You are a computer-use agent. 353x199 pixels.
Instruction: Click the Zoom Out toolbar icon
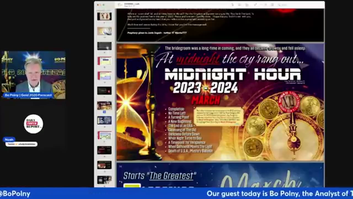point(239,5)
